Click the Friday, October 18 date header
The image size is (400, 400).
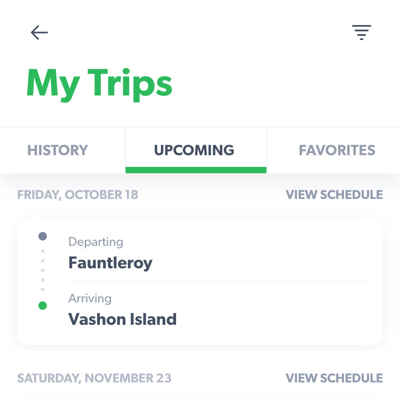77,195
